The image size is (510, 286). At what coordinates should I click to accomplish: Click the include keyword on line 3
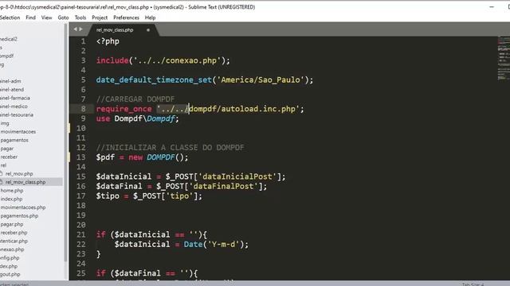(112, 60)
